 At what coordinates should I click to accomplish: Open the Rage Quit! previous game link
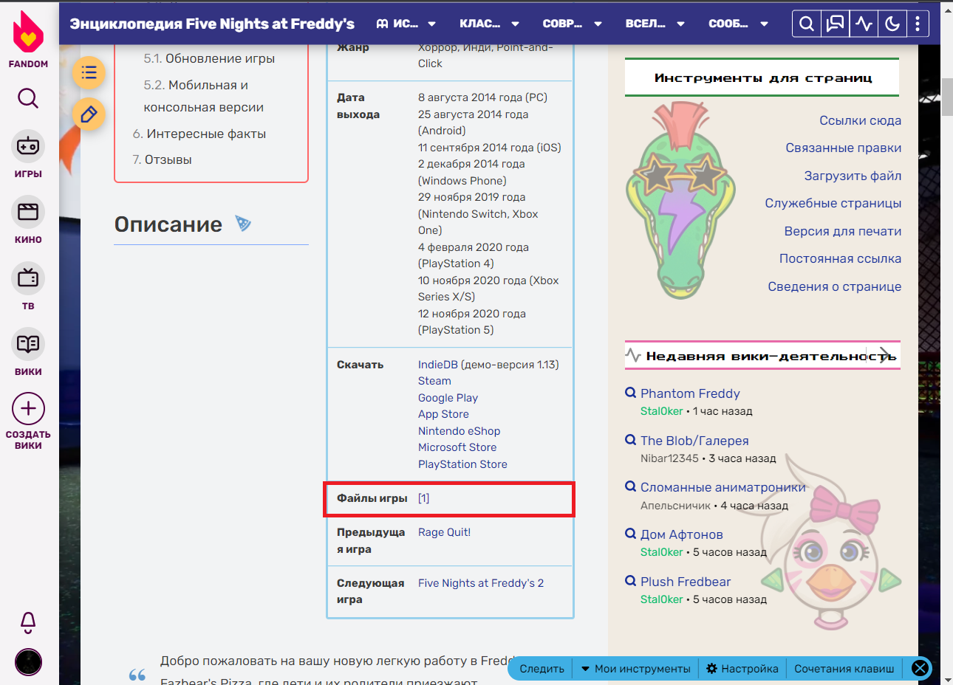(444, 532)
